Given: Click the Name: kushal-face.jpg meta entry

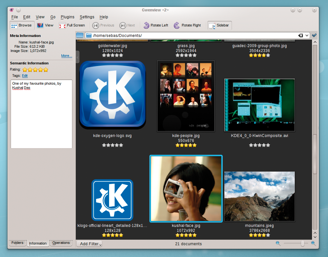Looking at the screenshot, I should tap(36, 42).
